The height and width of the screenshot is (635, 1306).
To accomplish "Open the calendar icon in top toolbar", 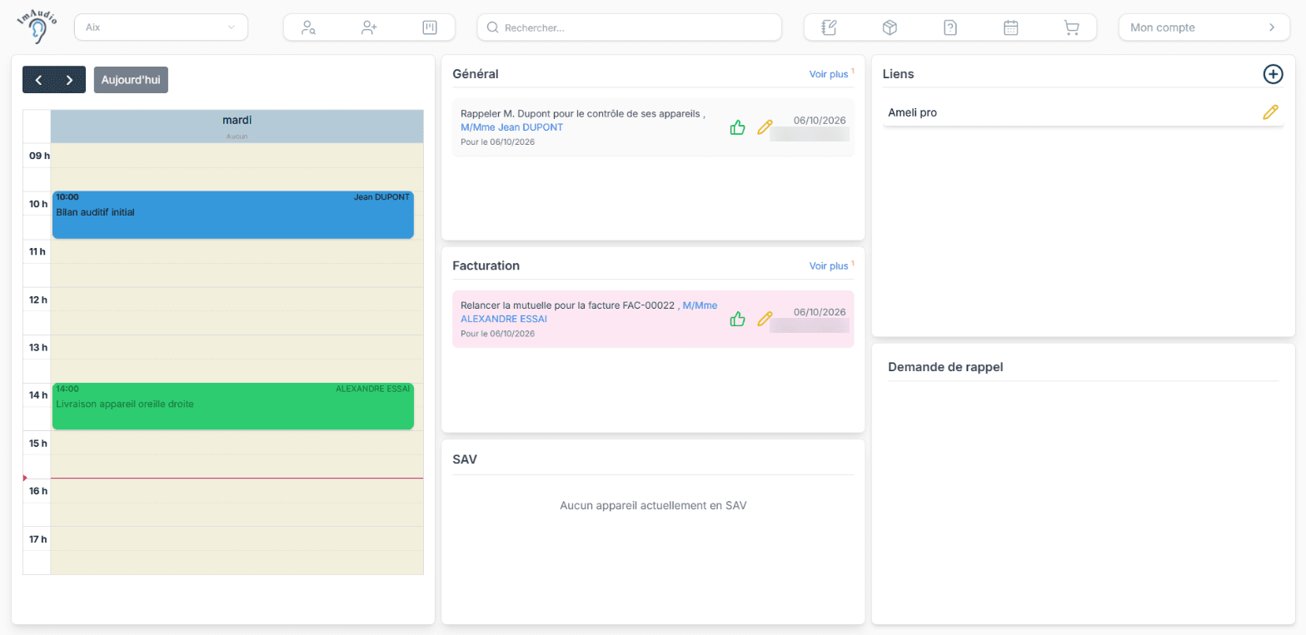I will pyautogui.click(x=1011, y=27).
